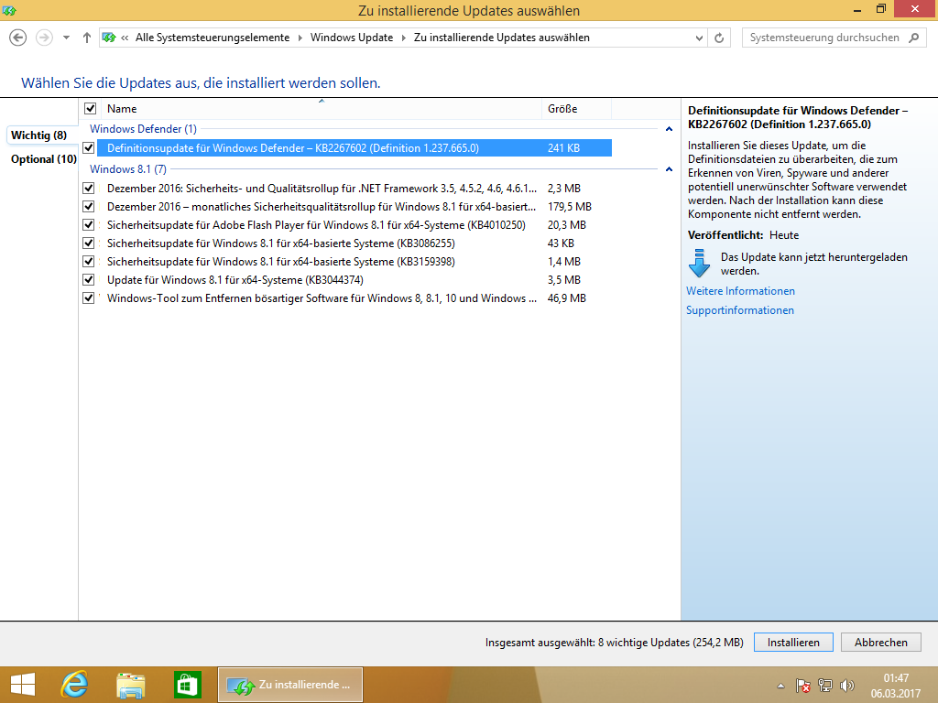Viewport: 938px width, 703px height.
Task: Click the Zu installierende taskbar window button
Action: click(290, 685)
